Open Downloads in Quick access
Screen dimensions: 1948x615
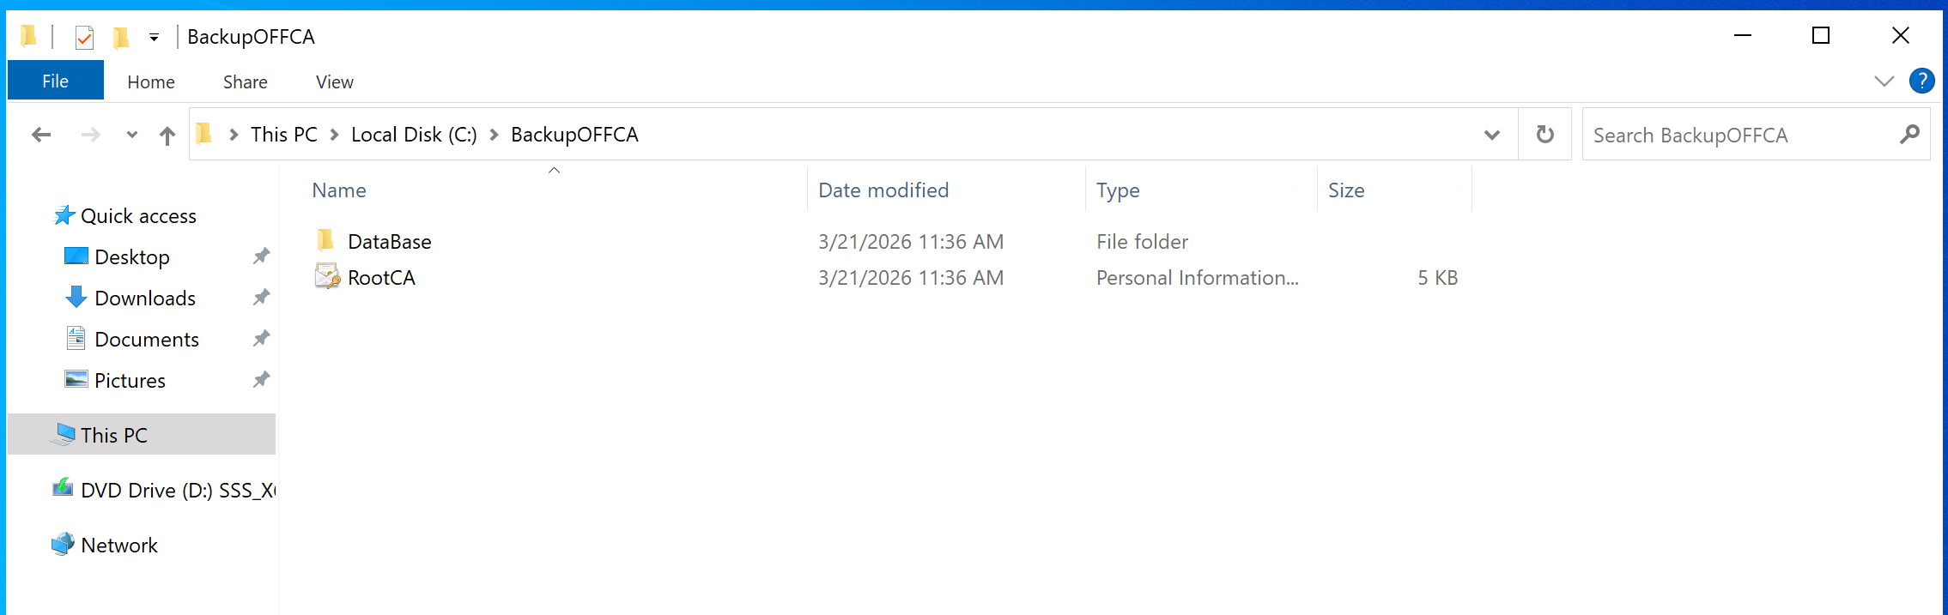(145, 298)
